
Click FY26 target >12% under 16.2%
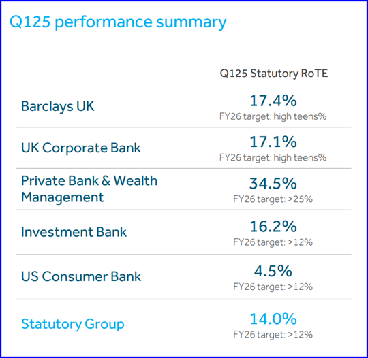coord(273,242)
